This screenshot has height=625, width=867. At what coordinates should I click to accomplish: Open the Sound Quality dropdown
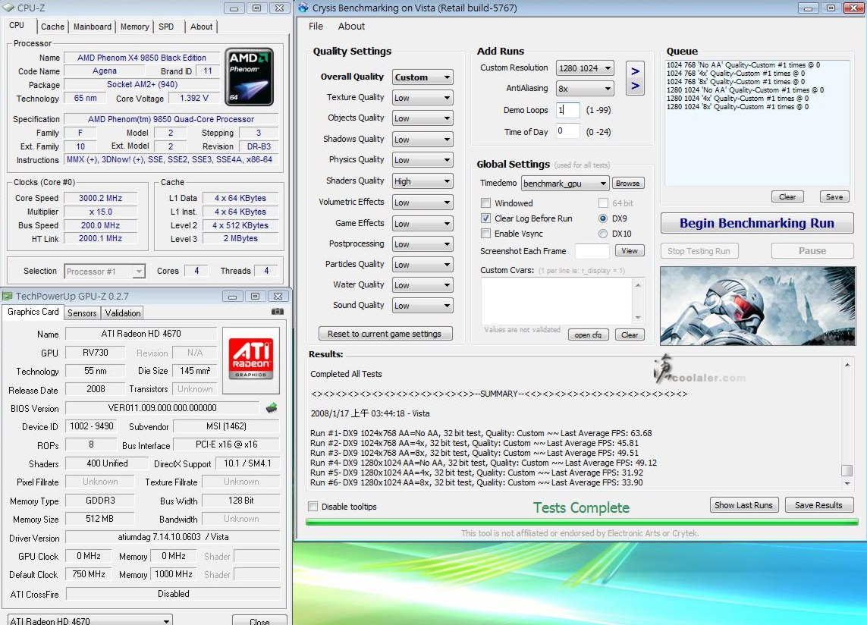click(x=423, y=306)
